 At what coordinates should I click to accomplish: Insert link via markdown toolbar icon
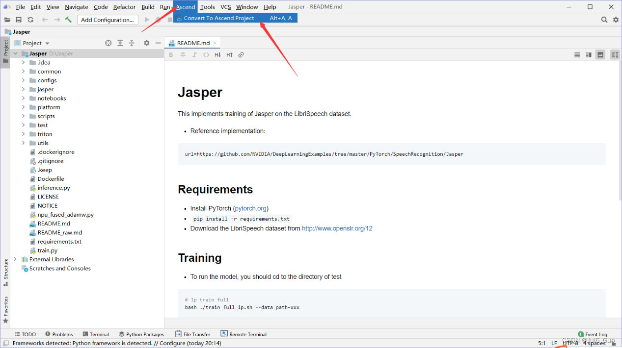pyautogui.click(x=241, y=55)
